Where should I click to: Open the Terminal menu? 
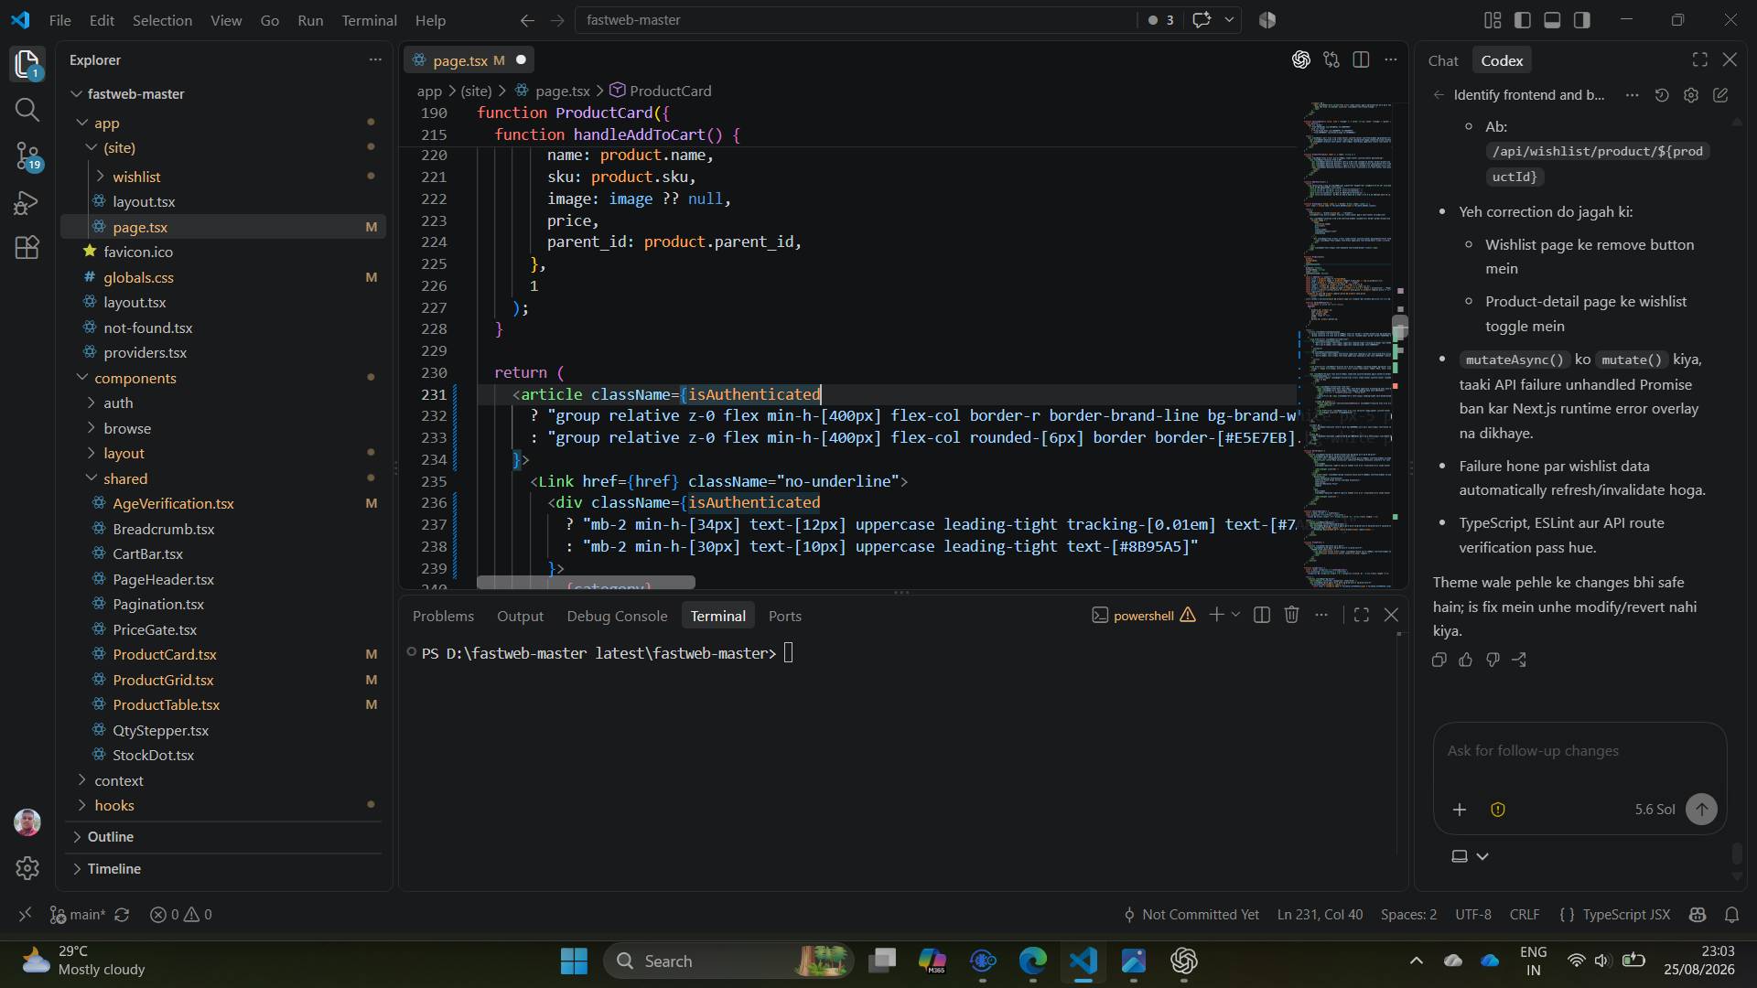369,20
